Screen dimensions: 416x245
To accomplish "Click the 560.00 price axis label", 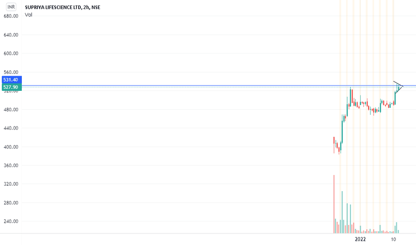I will tap(11, 72).
